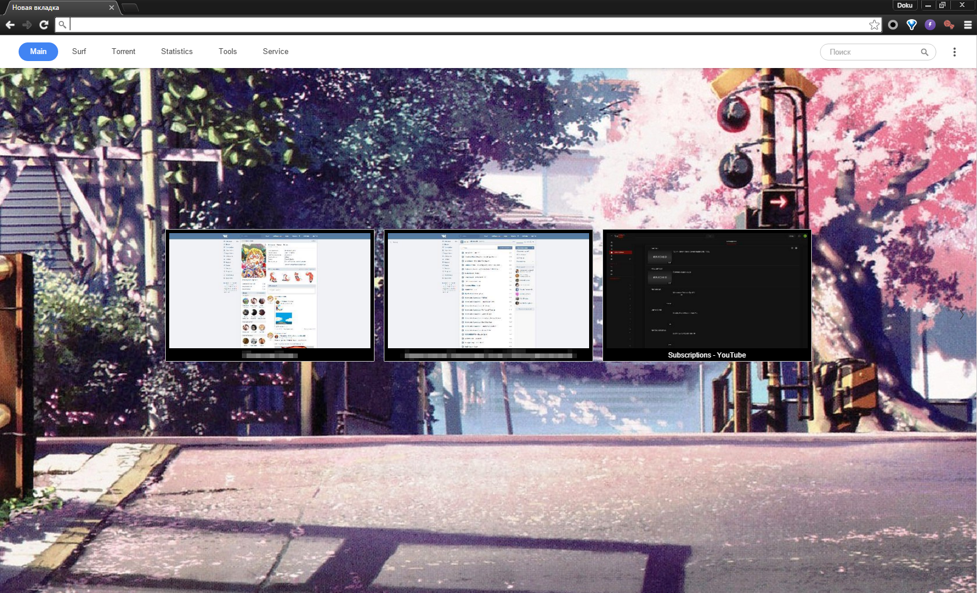Screen dimensions: 977x593
Task: Focus the browser address bar
Action: tap(468, 24)
